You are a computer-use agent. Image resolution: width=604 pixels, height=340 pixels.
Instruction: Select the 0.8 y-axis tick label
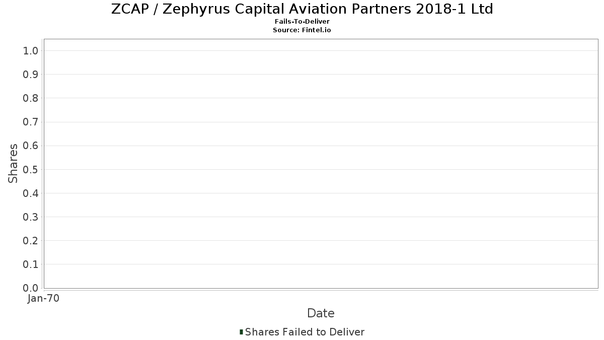point(31,98)
